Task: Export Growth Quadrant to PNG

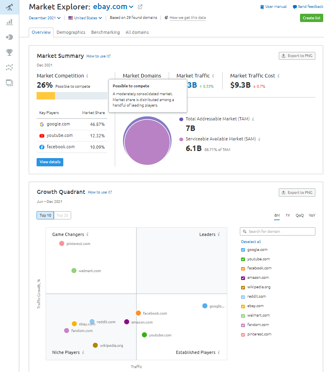Action: (297, 193)
